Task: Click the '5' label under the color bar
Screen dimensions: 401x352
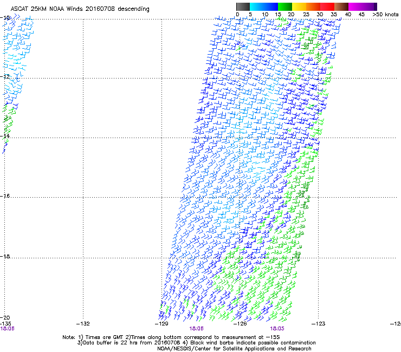Action: (250, 14)
